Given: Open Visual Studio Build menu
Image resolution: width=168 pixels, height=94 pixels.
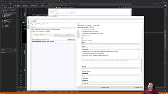Looking at the screenshot, I should click(18, 1).
